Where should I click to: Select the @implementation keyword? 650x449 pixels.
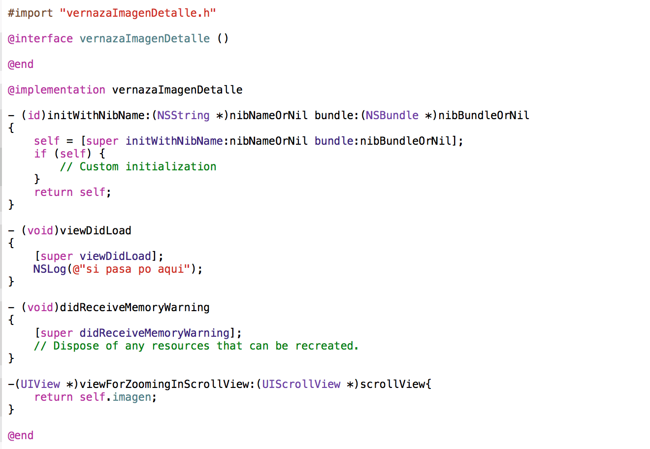(x=57, y=90)
